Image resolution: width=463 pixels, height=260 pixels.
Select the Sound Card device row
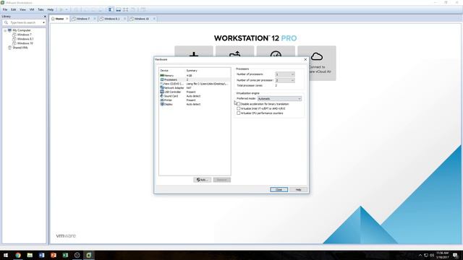pyautogui.click(x=195, y=96)
